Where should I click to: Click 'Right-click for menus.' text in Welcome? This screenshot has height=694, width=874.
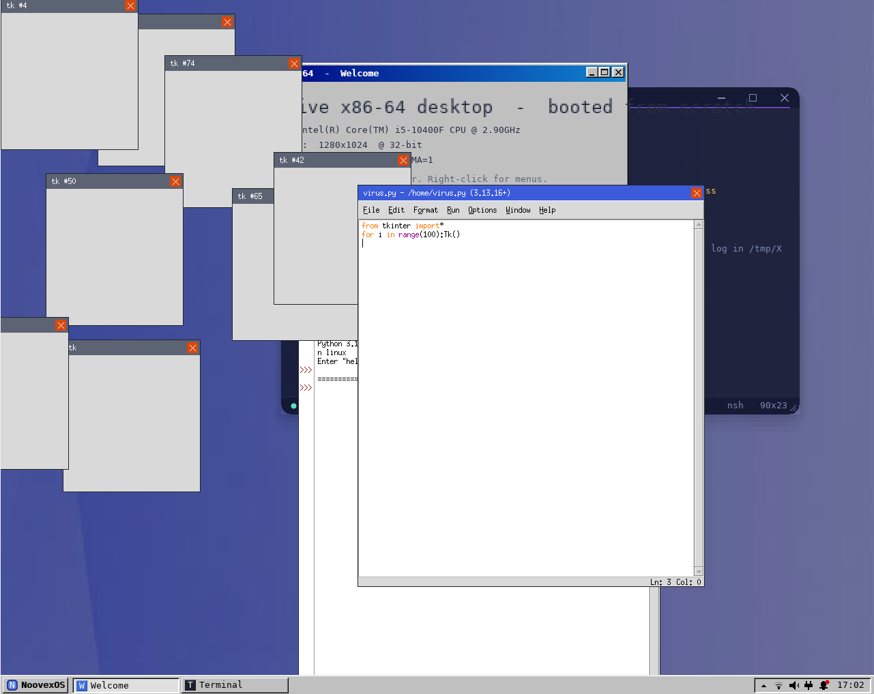(487, 179)
